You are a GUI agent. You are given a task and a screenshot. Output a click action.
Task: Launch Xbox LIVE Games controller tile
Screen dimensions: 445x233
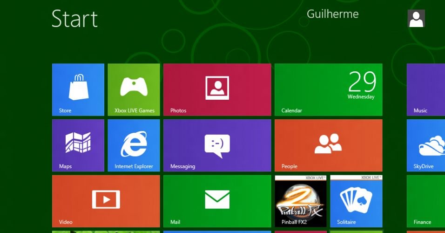pos(134,89)
